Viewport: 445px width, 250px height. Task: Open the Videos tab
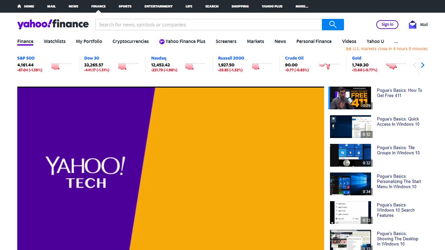[x=349, y=41]
